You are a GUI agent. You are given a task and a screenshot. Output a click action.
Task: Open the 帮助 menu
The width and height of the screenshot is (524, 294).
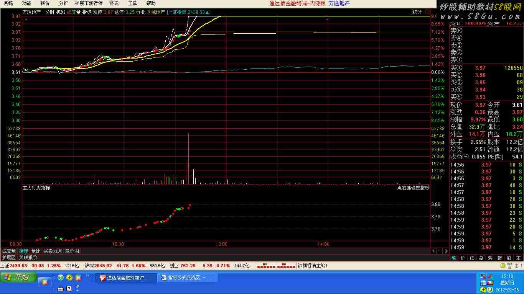151,3
